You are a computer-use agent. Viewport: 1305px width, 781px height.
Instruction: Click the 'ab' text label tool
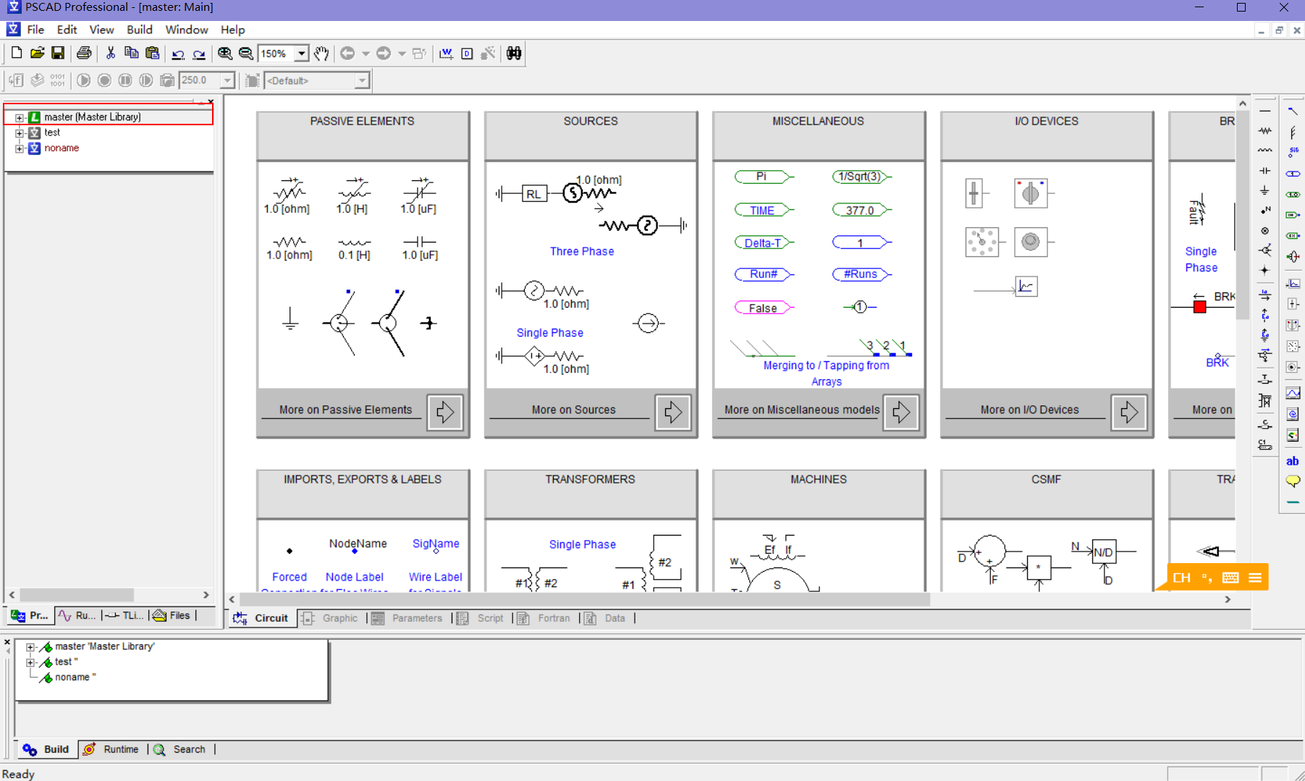[1293, 461]
